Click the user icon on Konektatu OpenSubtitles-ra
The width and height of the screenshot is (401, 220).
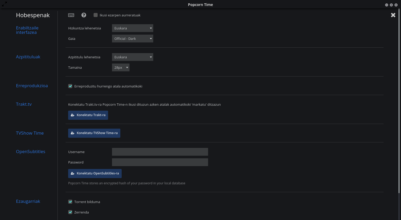[73, 173]
